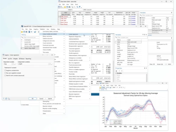Open the Dependent variable dropdown

(12, 64)
